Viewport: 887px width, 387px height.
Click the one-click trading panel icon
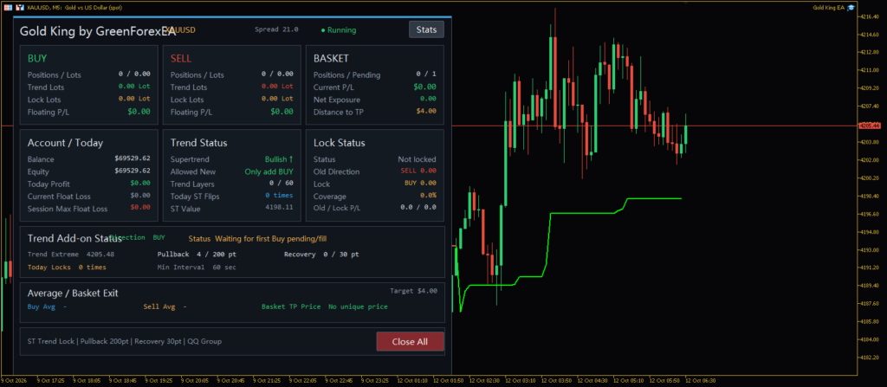(x=19, y=7)
